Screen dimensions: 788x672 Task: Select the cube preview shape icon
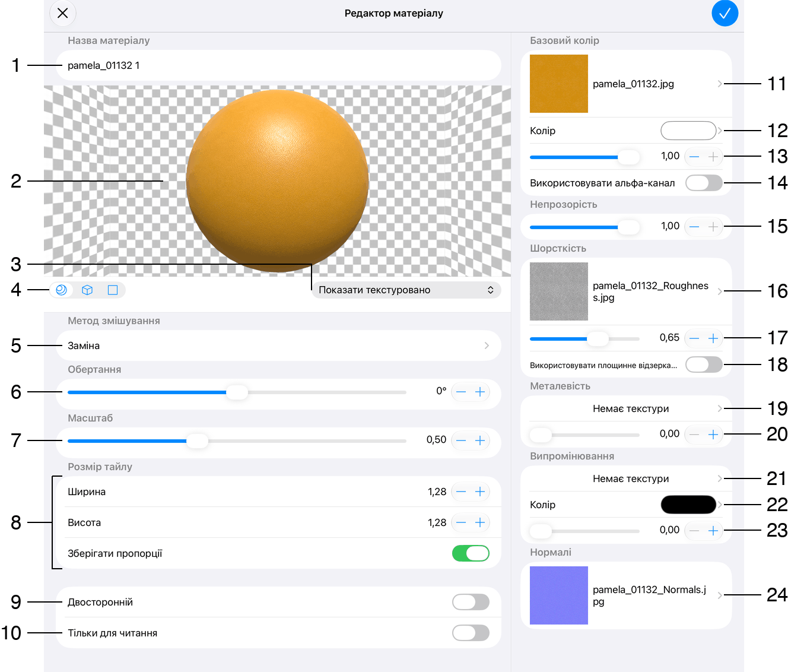point(87,290)
